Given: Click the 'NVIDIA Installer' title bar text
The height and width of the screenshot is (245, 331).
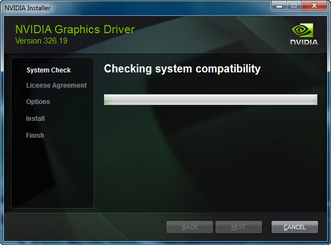Looking at the screenshot, I should [x=27, y=8].
